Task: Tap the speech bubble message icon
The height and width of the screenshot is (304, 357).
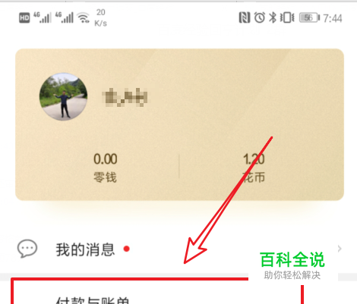Action: coord(27,249)
